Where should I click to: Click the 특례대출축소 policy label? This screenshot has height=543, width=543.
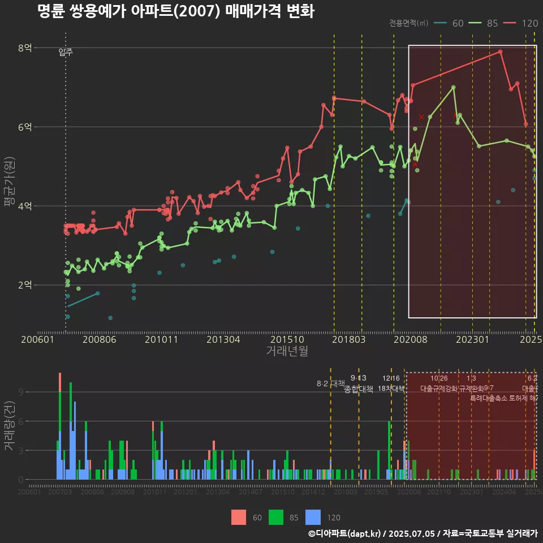489,398
